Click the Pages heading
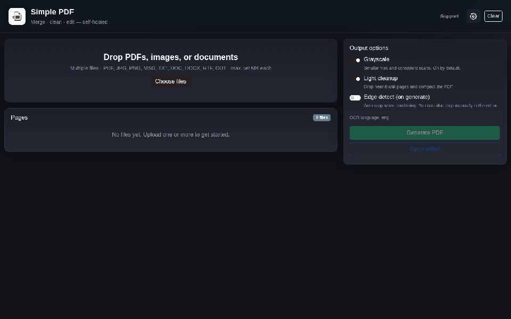The width and height of the screenshot is (511, 319). [x=19, y=117]
